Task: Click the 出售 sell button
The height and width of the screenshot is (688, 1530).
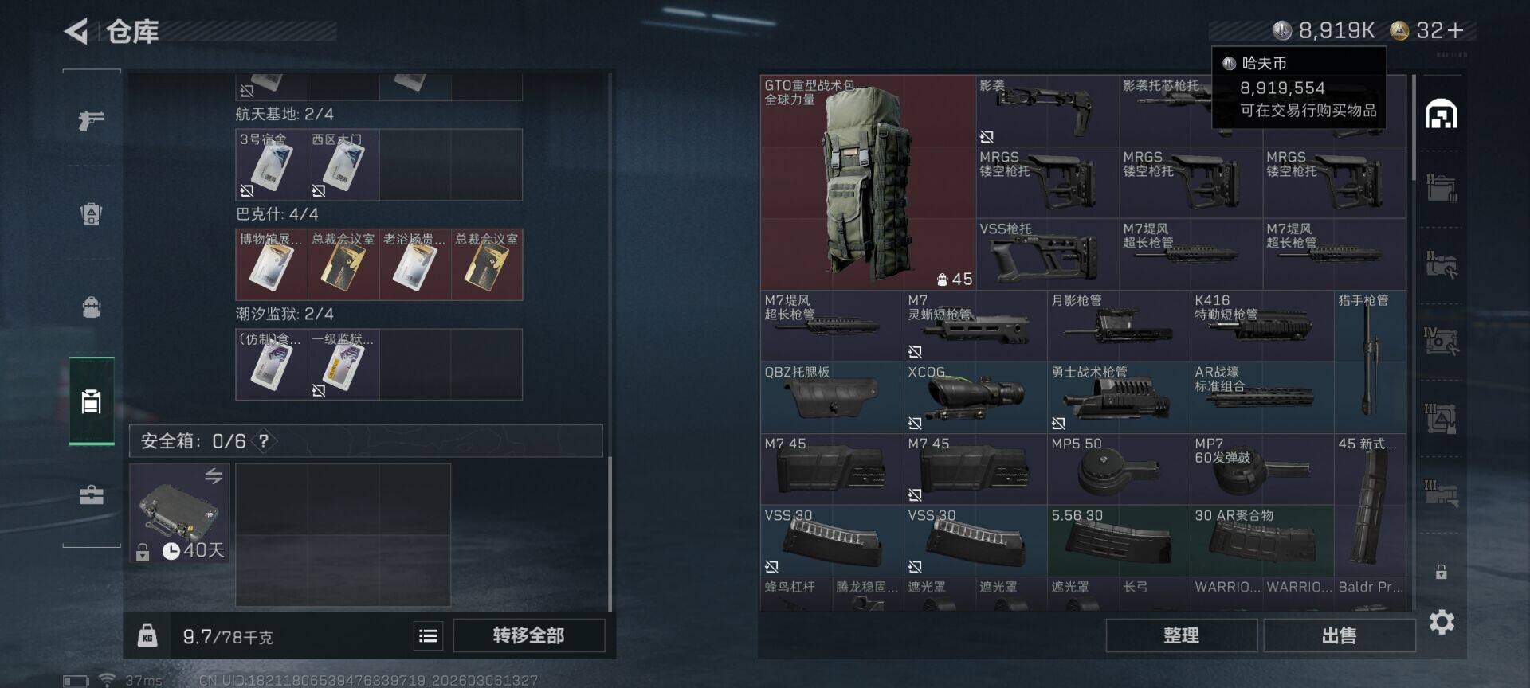Action: pos(1340,635)
